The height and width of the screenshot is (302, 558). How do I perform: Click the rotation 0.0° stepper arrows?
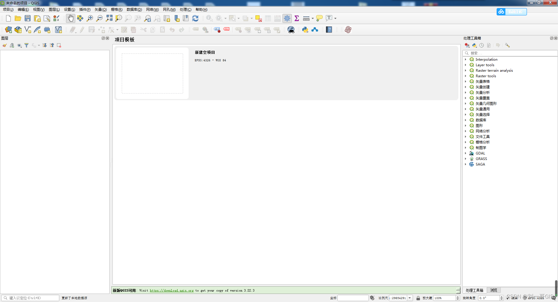(x=501, y=298)
